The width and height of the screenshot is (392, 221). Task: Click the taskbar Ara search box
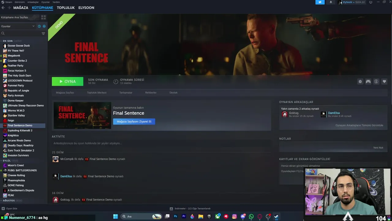(x=141, y=216)
